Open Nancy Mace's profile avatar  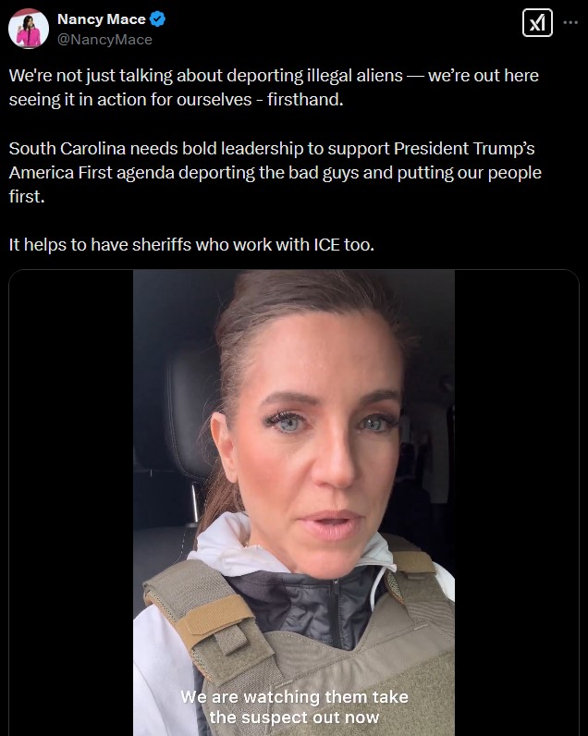[29, 29]
